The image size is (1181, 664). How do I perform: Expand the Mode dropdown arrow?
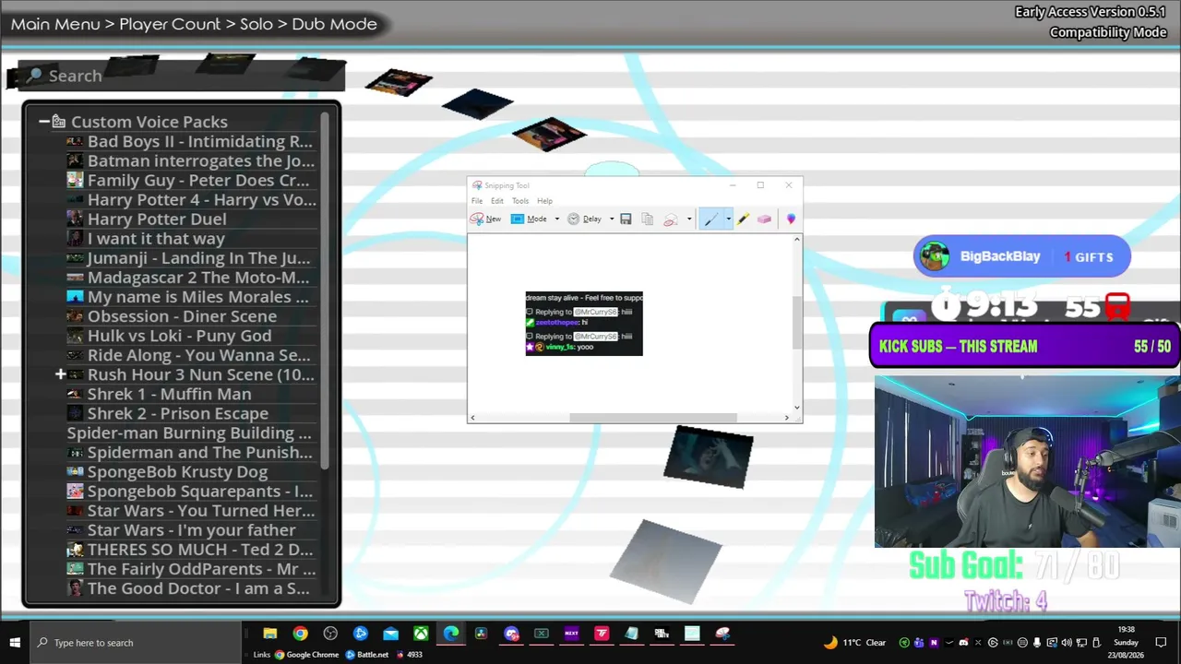click(x=556, y=219)
